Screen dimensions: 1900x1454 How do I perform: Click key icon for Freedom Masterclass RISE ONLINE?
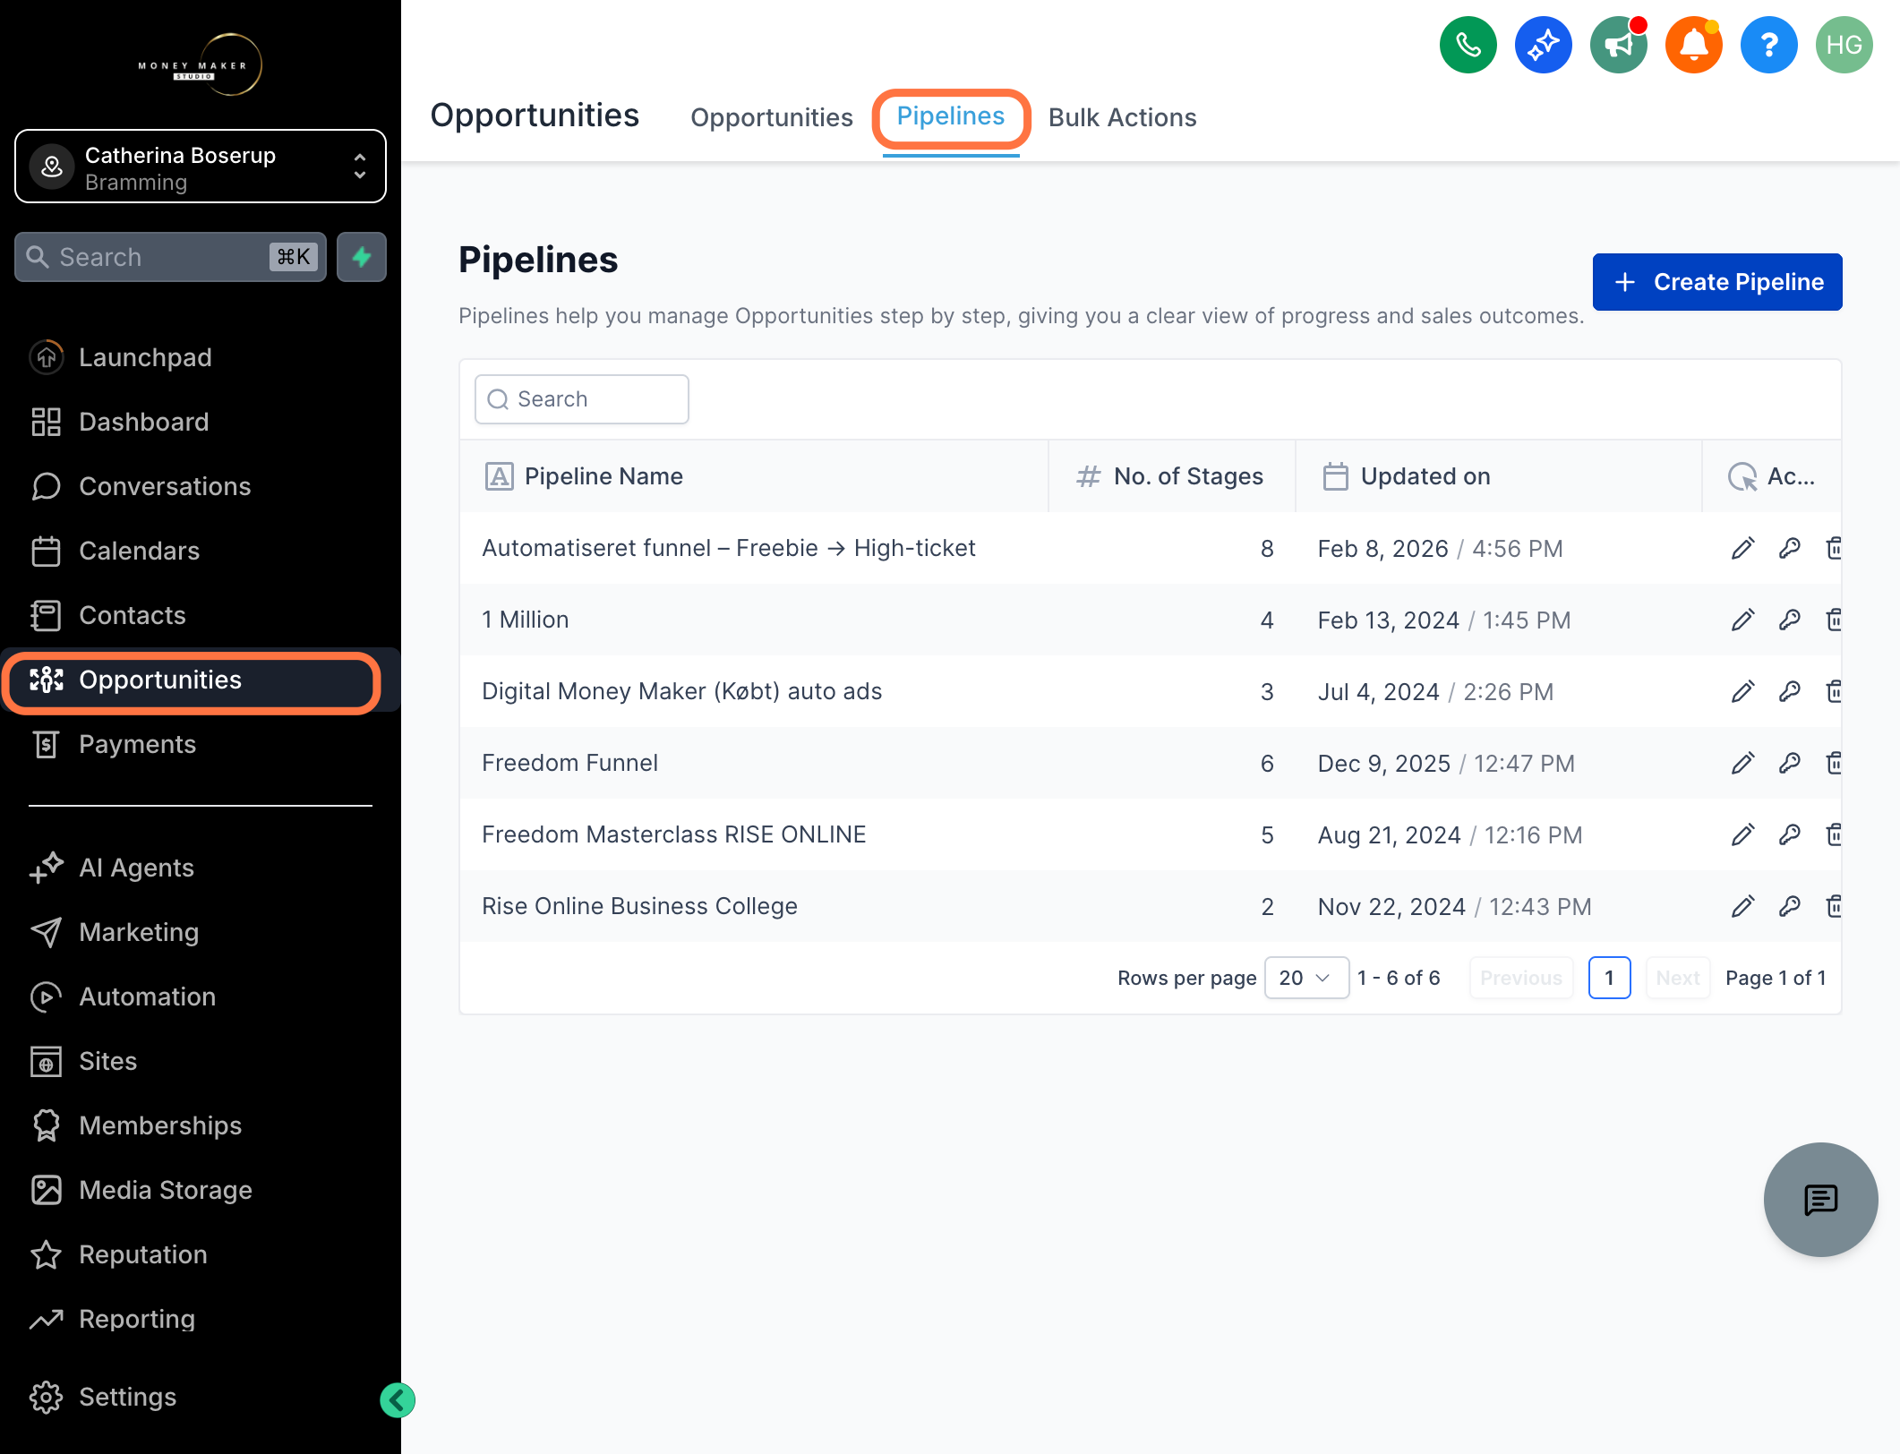pyautogui.click(x=1789, y=834)
